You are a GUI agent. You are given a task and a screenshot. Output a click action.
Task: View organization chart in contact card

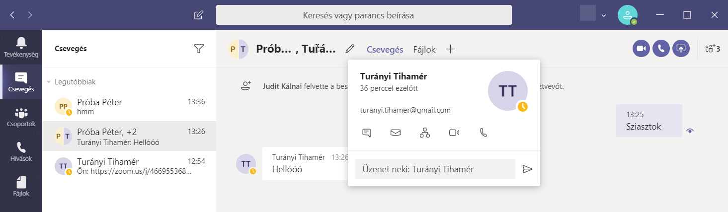[424, 133]
